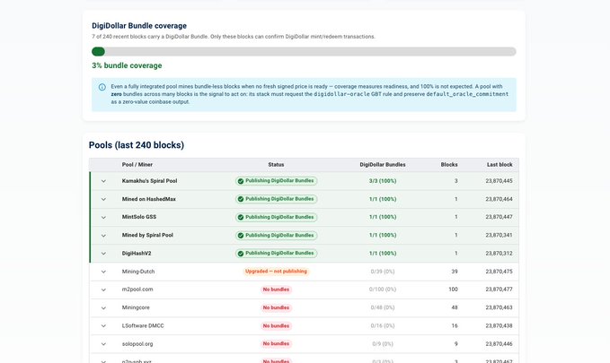Click last block 23,870,445

point(499,181)
